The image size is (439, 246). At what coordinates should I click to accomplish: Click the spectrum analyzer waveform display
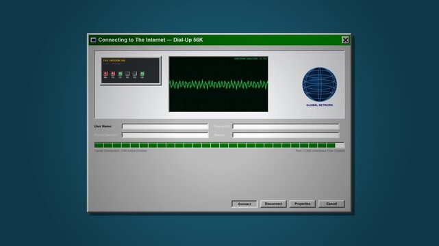coord(218,84)
